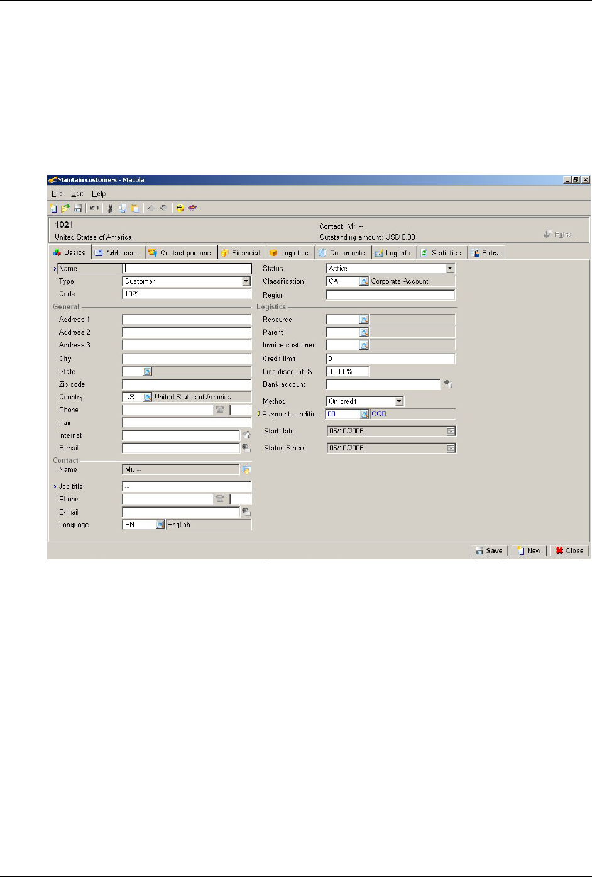Click the Fax input field
592x877 pixels.
pos(187,423)
